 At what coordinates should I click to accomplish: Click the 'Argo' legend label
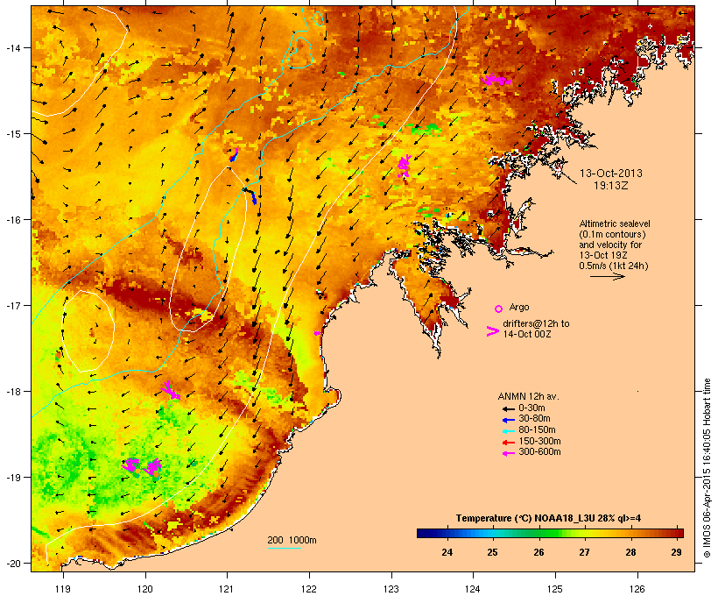point(519,307)
